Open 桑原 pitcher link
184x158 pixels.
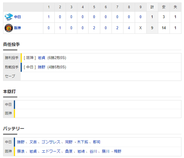click(69, 151)
